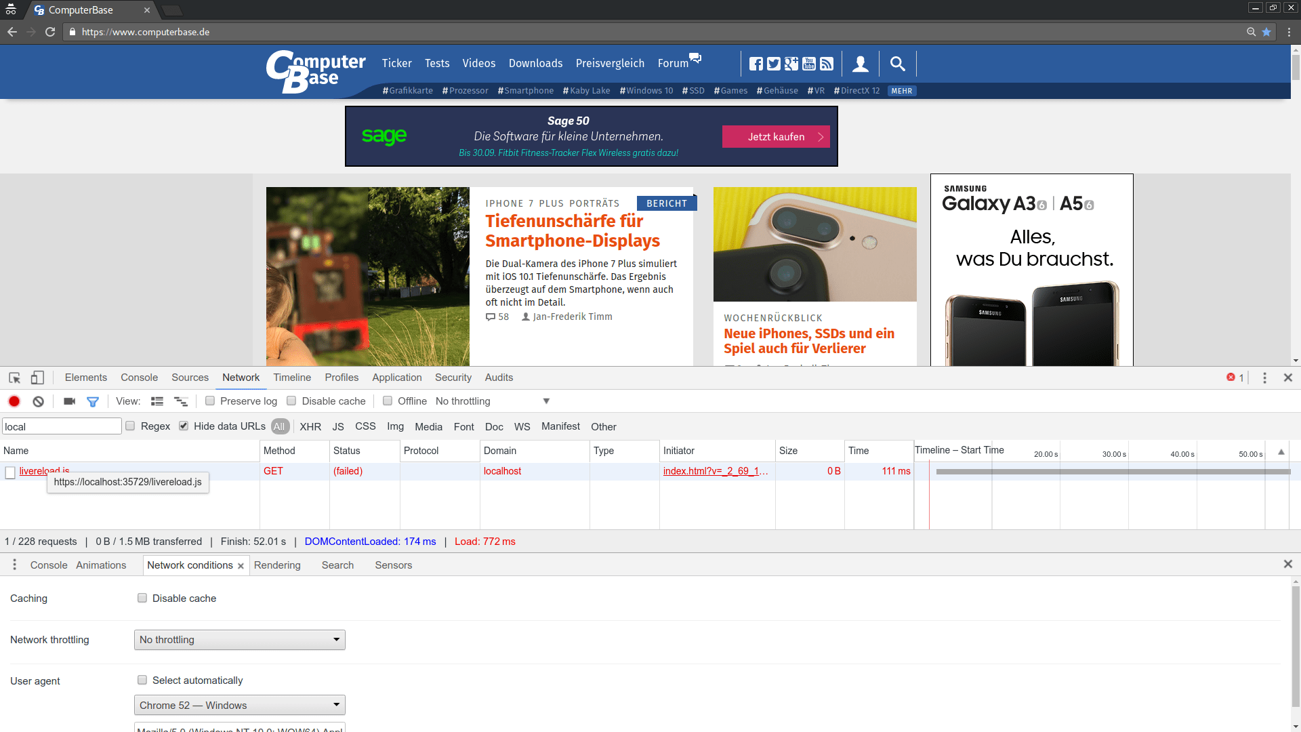Click the website search magnifier icon
Viewport: 1301px width, 732px height.
tap(897, 64)
